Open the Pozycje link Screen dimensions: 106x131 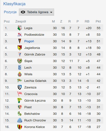coord(10,12)
